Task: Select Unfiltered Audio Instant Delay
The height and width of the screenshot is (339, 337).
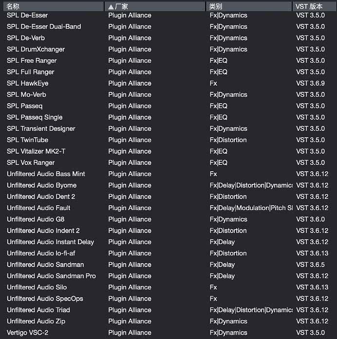Action: (168, 242)
